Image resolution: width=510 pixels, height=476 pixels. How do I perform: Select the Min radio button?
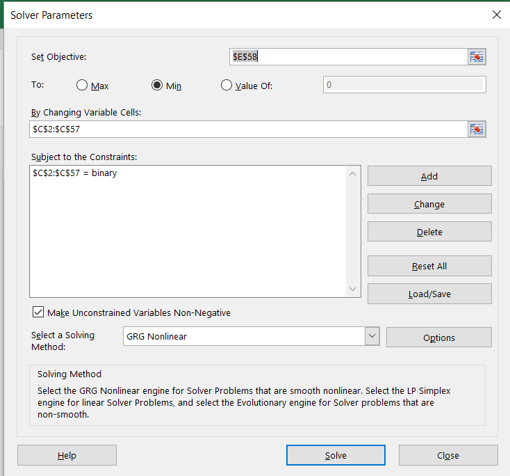click(157, 86)
